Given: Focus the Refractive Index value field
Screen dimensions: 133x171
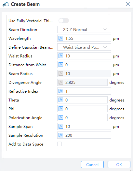Looking at the screenshot, I should pyautogui.click(x=84, y=91).
